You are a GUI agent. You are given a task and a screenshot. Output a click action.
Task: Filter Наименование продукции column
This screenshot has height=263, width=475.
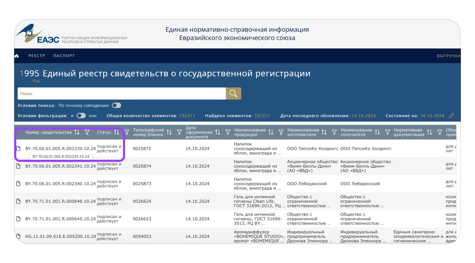(281, 132)
